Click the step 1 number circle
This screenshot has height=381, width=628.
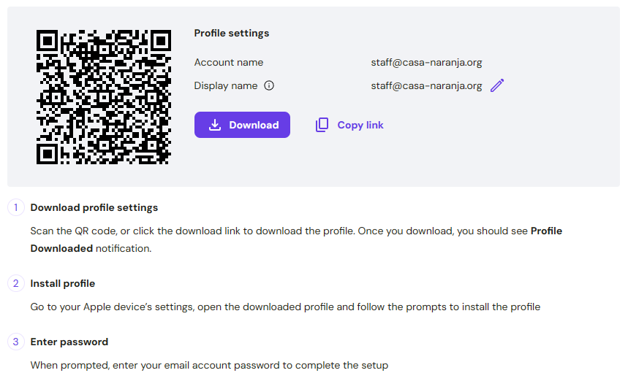[16, 207]
